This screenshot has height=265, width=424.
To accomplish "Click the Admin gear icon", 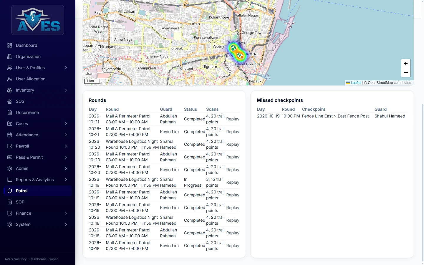I will 10,168.
